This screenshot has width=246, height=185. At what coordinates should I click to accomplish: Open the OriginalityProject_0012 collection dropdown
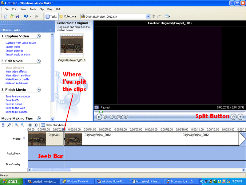(148, 16)
